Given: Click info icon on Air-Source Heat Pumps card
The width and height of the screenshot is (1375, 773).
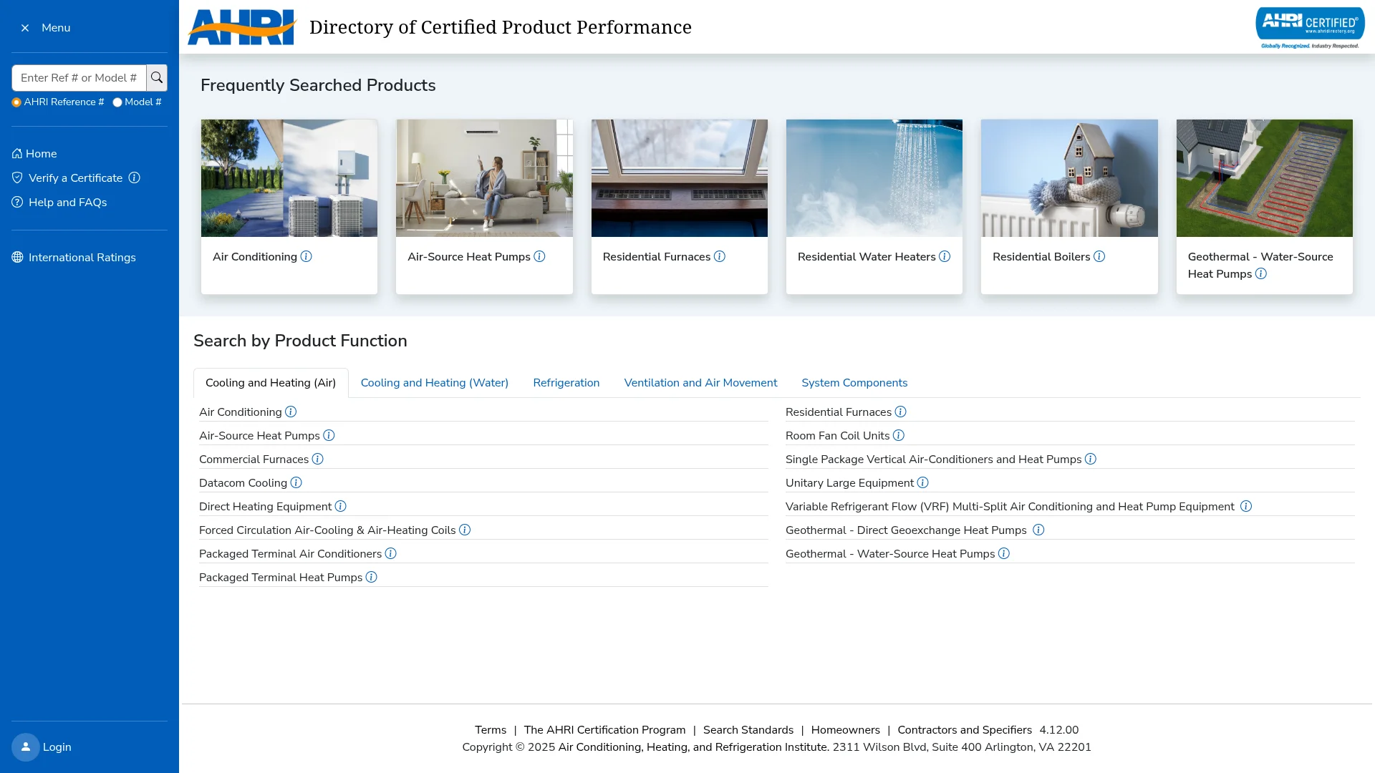Looking at the screenshot, I should pyautogui.click(x=539, y=256).
